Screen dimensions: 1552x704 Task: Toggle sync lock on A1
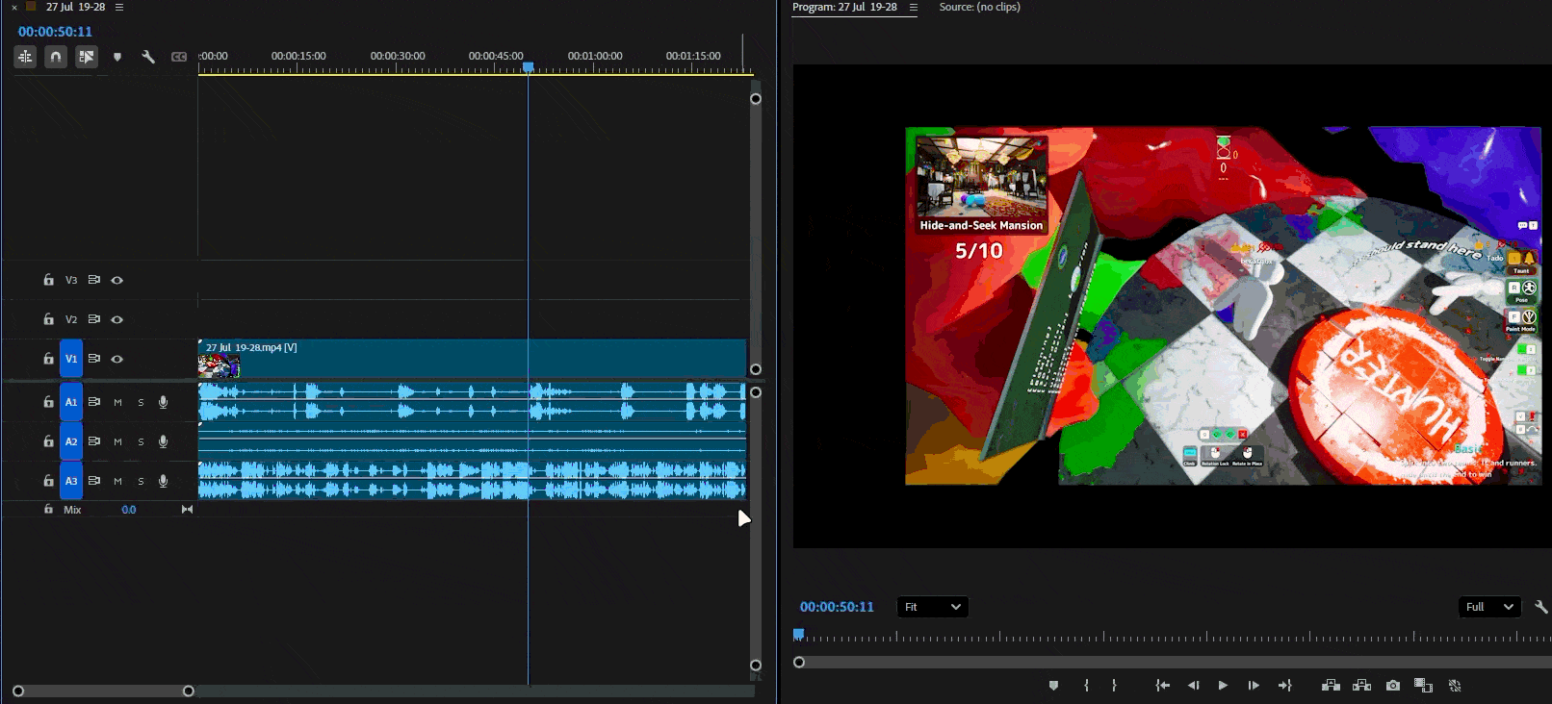tap(94, 402)
